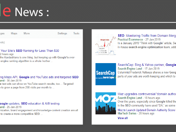This screenshot has height=132, width=176.
Task: Click the 'News :' slide heading
Action: [32, 12]
